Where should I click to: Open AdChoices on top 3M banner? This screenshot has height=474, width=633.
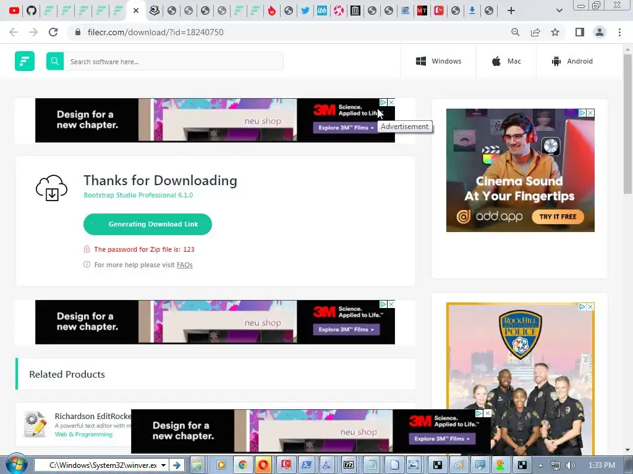[383, 102]
